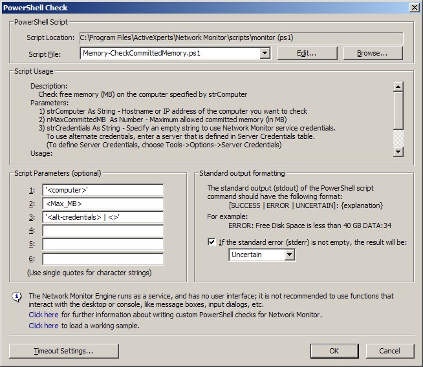Follow the Click here link for further information
The width and height of the screenshot is (423, 367).
coord(43,315)
